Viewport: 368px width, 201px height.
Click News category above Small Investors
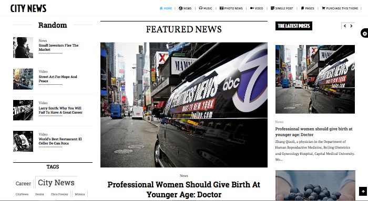(x=43, y=40)
